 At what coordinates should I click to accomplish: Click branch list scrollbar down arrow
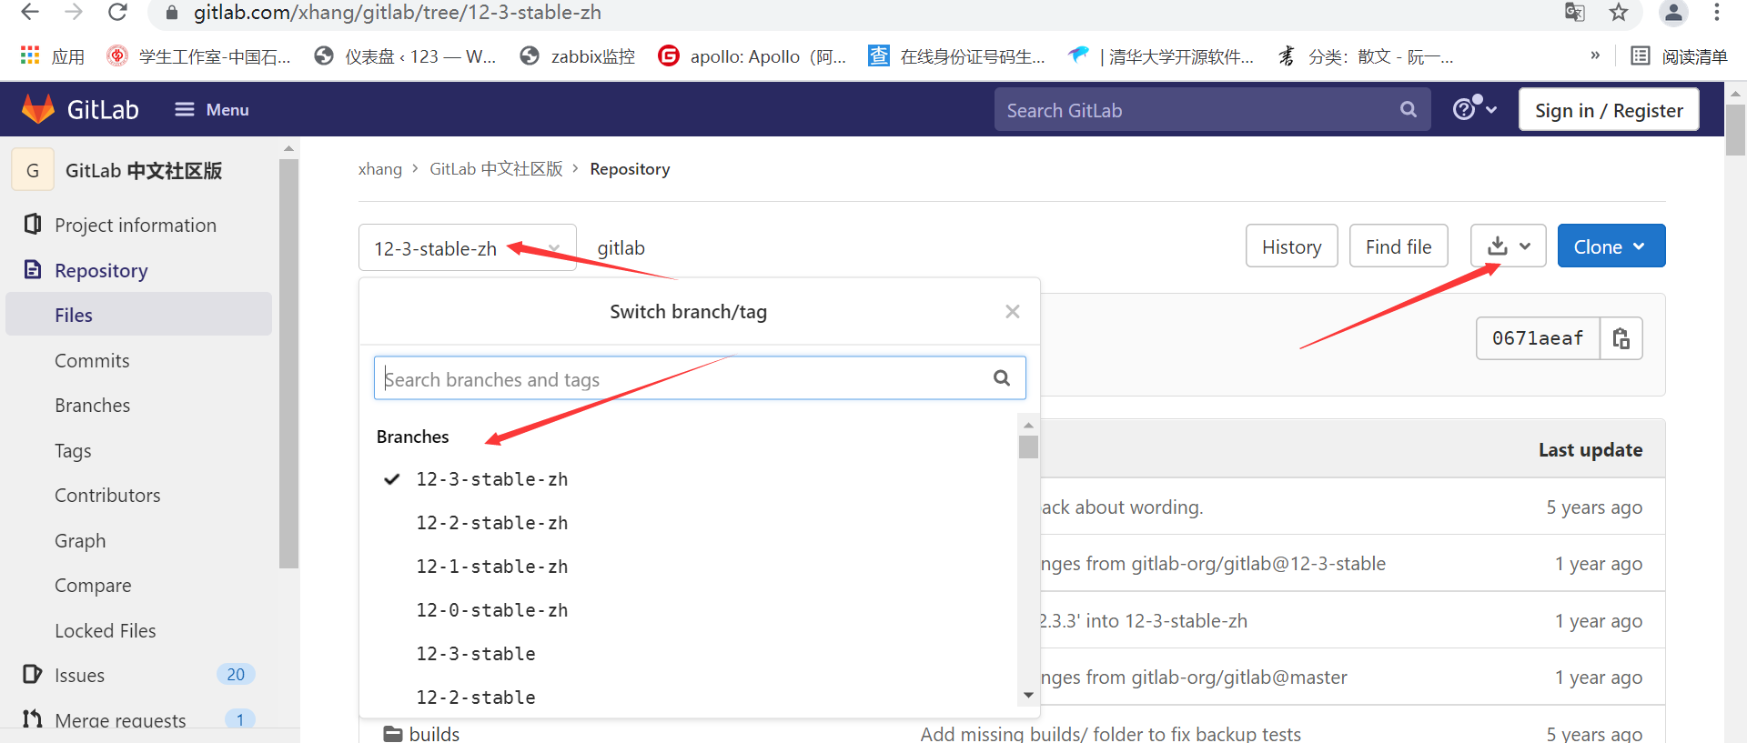[1028, 696]
